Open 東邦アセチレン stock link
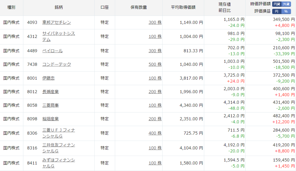 pos(57,22)
